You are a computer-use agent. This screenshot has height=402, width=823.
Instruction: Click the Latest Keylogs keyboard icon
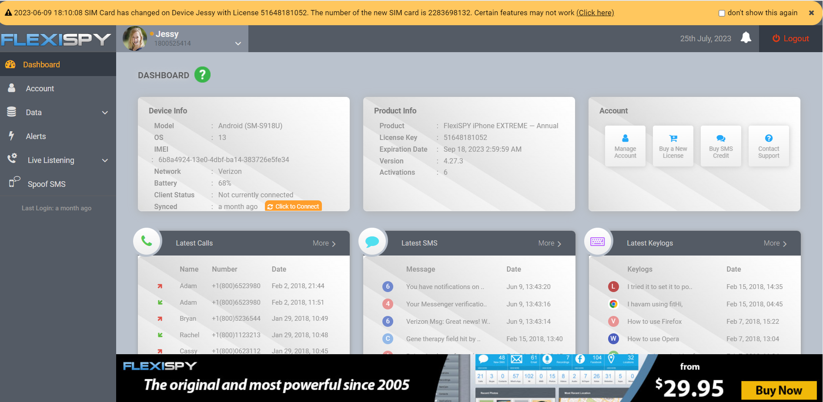point(598,242)
